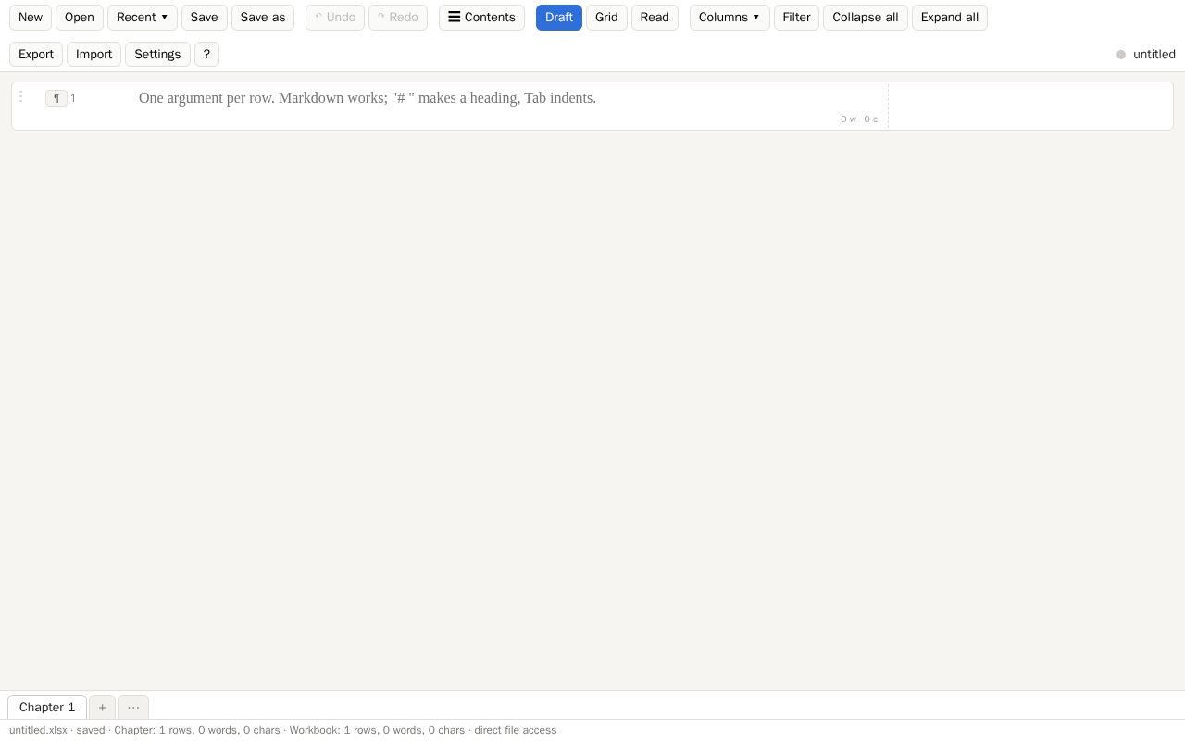Image resolution: width=1185 pixels, height=741 pixels.
Task: Click the Open button
Action: [80, 18]
